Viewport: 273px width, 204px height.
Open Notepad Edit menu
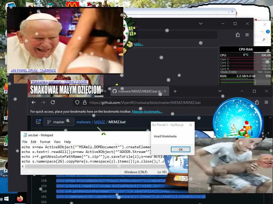click(x=33, y=142)
